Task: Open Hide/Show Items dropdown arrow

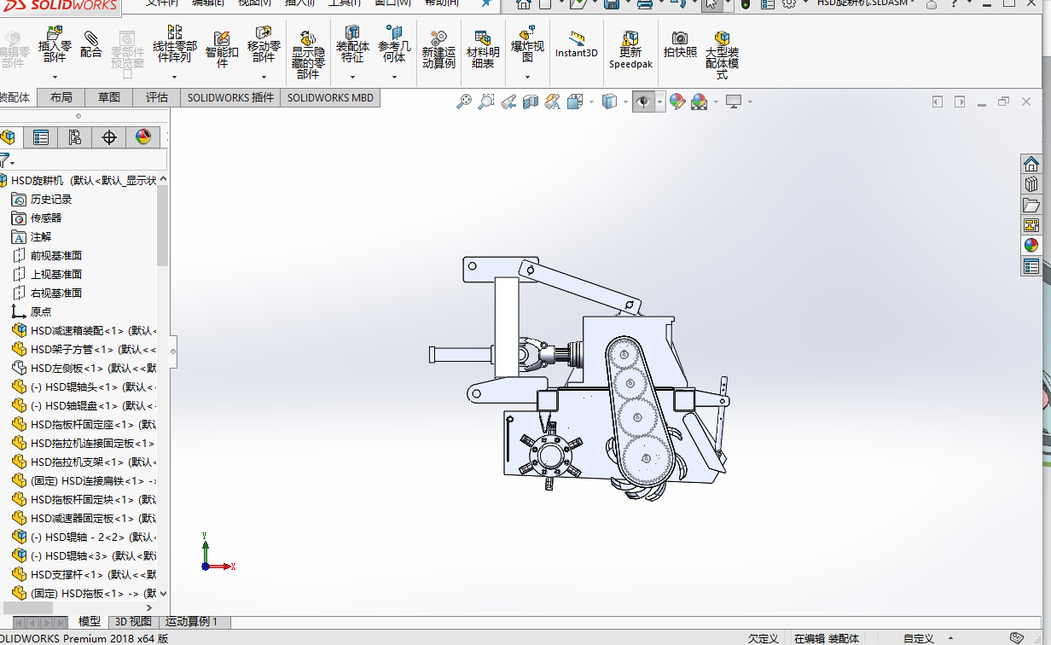Action: click(x=660, y=102)
